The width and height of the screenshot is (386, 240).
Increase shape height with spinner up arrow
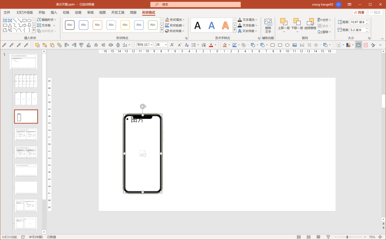(x=367, y=21)
